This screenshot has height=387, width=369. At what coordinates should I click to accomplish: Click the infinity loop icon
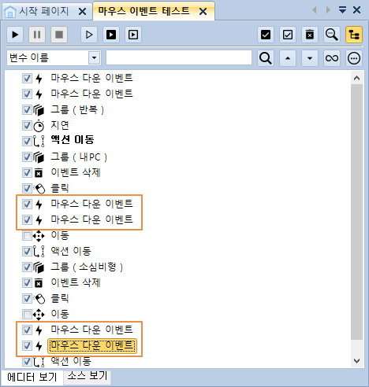click(x=332, y=58)
